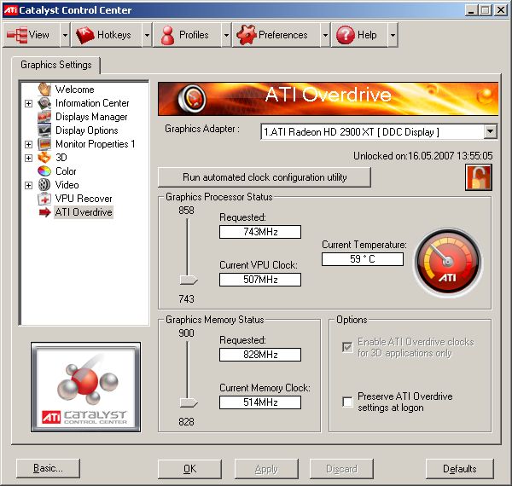Click the Welcome hand icon in the tree

click(x=44, y=89)
